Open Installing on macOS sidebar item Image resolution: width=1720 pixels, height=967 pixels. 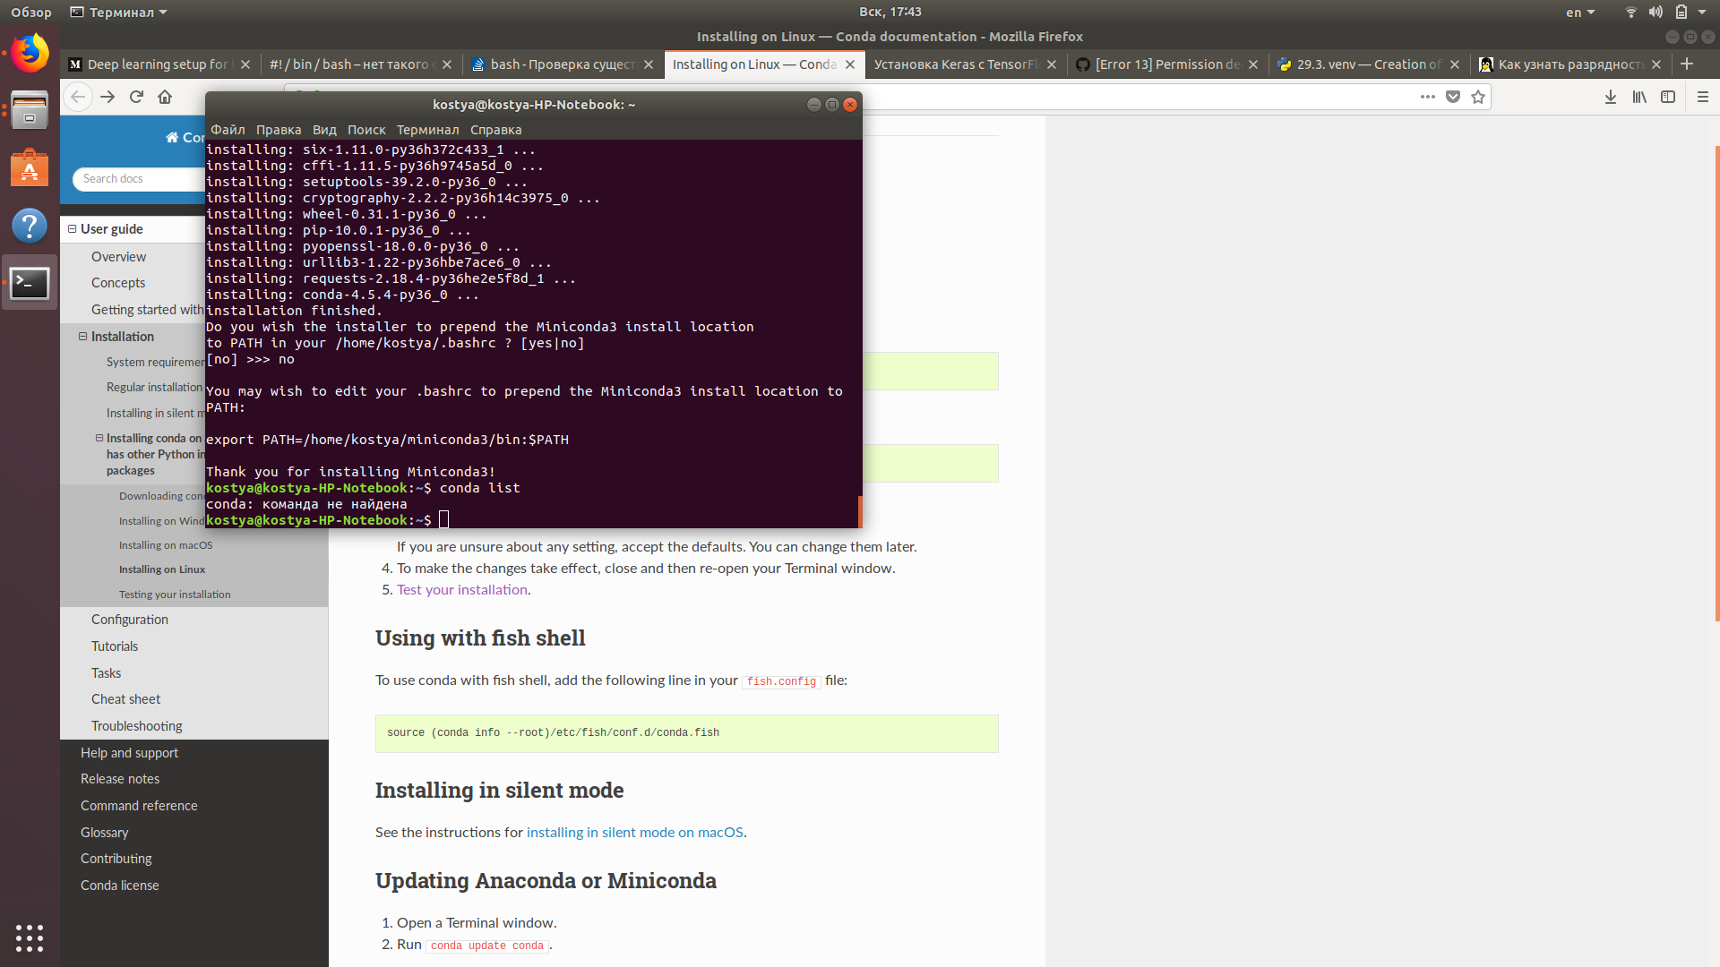(166, 544)
